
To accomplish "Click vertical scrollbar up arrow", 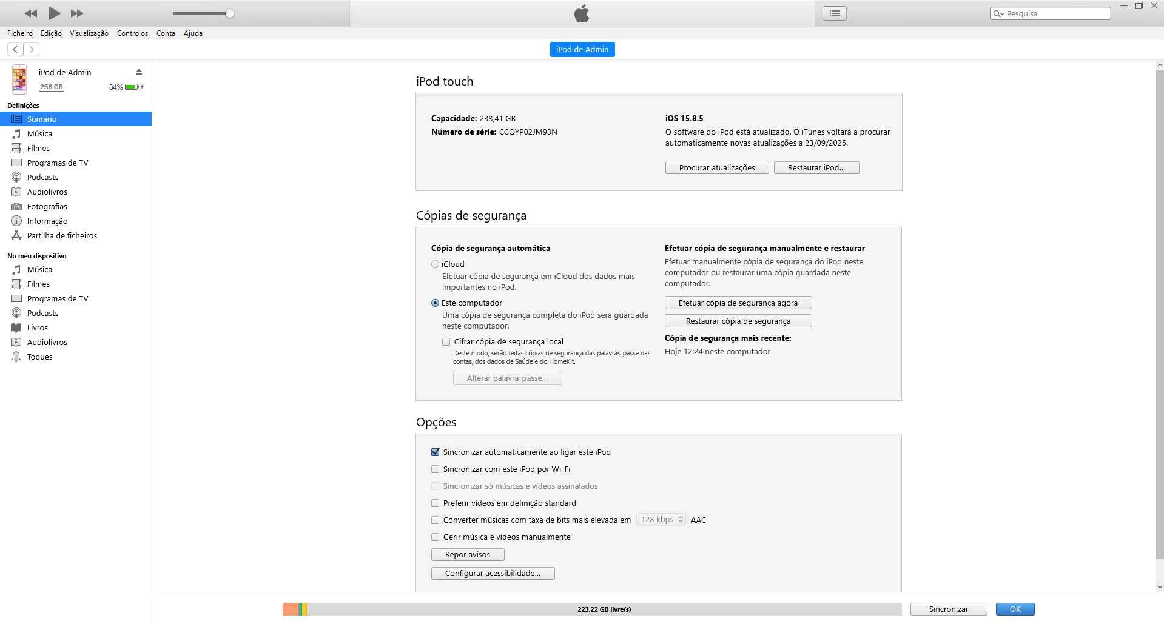I will coord(1160,65).
